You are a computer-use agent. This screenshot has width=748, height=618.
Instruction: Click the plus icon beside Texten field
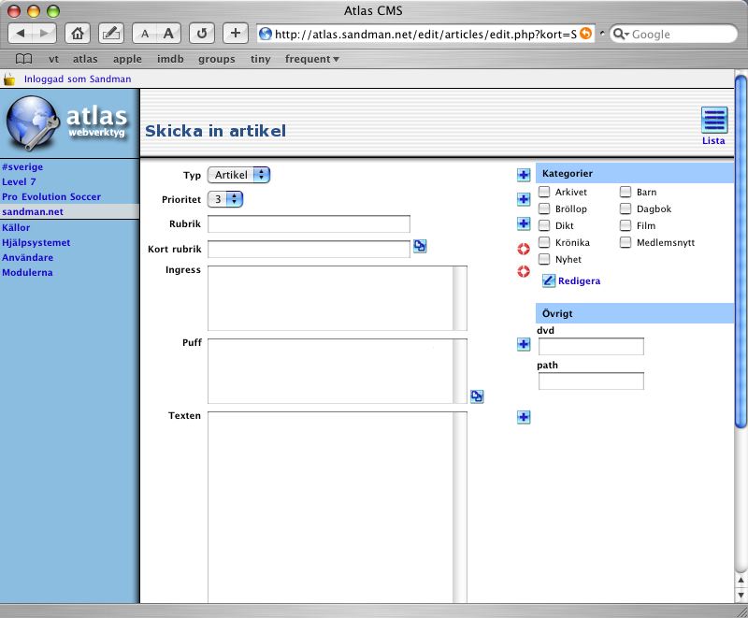coord(524,417)
